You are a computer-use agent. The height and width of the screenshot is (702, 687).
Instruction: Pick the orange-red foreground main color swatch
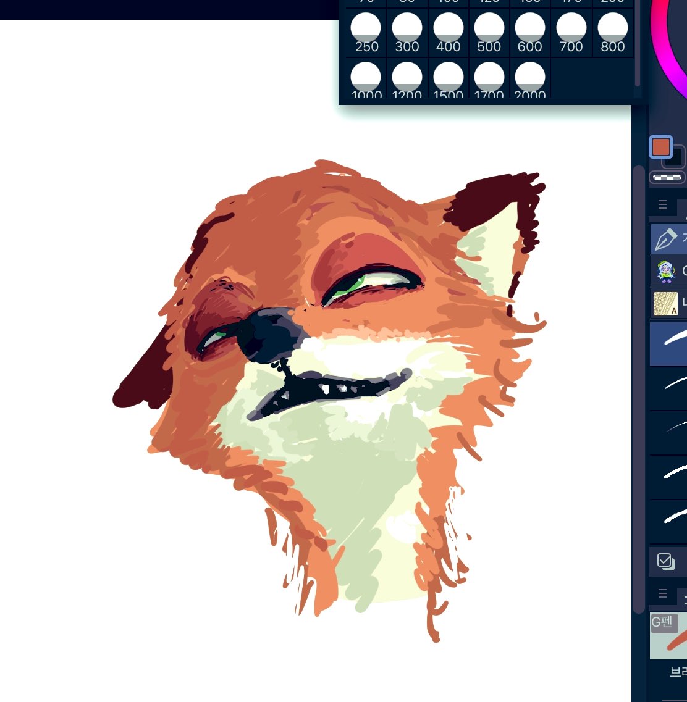661,147
